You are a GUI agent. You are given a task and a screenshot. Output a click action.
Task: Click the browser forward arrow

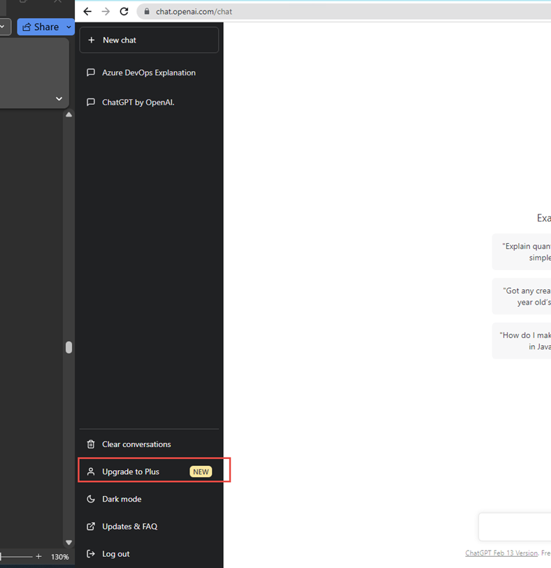point(106,12)
